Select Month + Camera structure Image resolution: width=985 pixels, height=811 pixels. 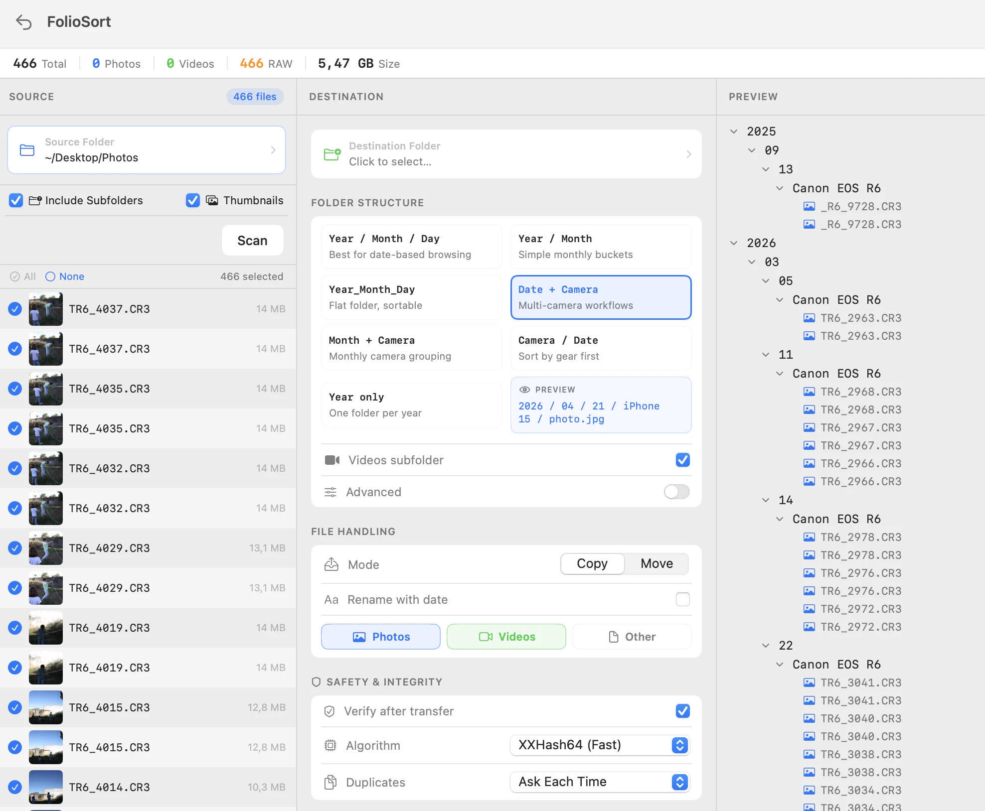[412, 348]
